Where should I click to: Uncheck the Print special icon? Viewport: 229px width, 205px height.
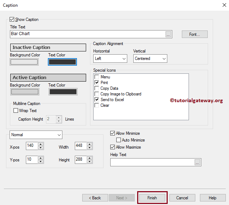[97, 83]
